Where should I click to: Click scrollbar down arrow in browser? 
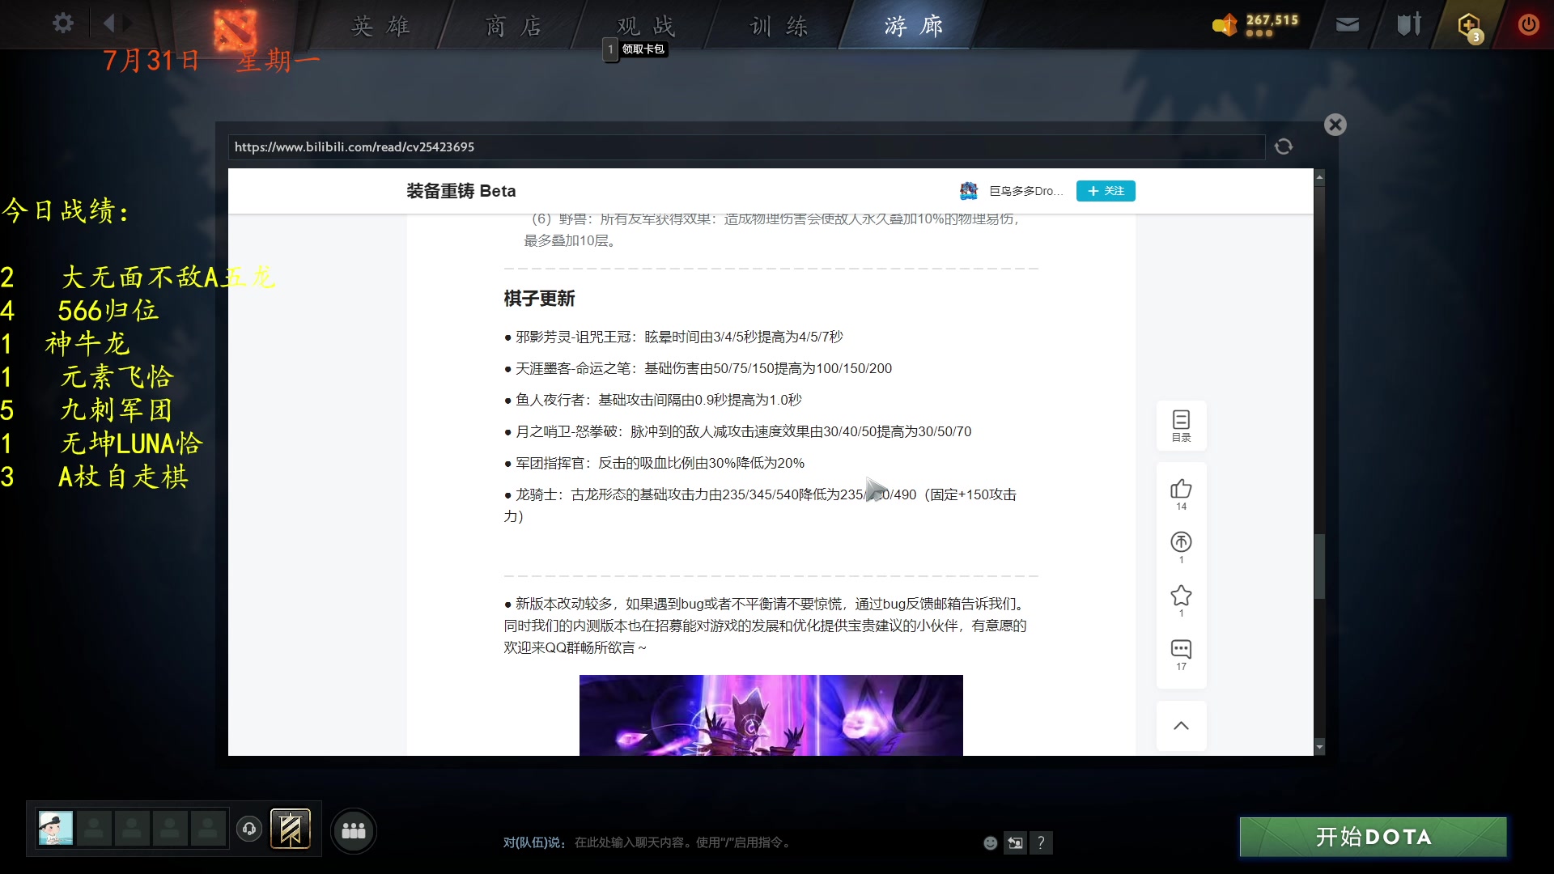1319,747
